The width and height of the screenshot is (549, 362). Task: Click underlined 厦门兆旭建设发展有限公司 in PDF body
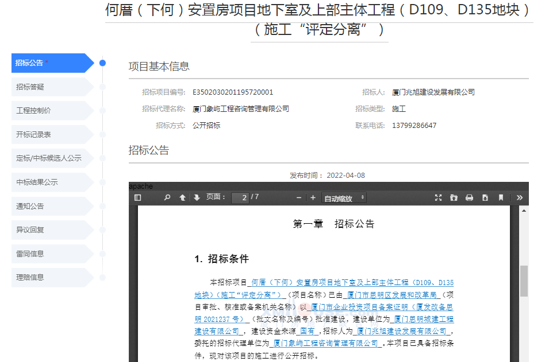click(x=402, y=331)
